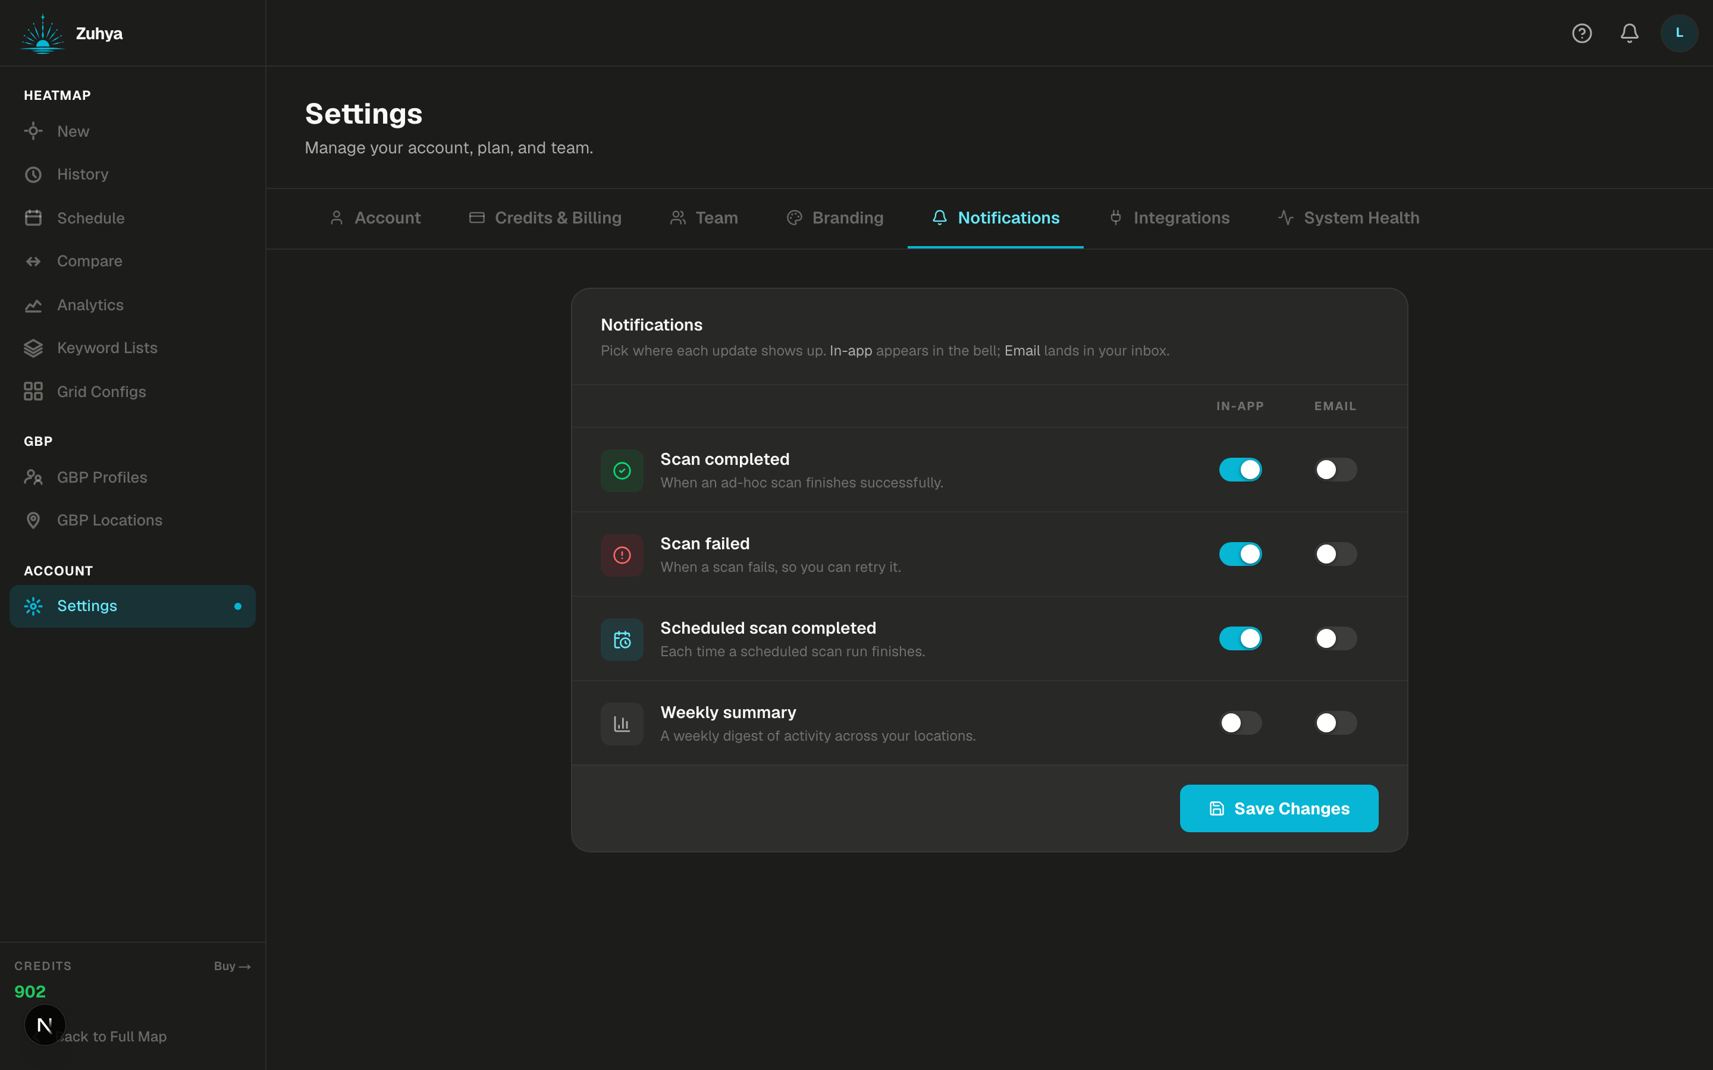This screenshot has height=1070, width=1713.
Task: Open Keyword Lists page
Action: click(133, 348)
